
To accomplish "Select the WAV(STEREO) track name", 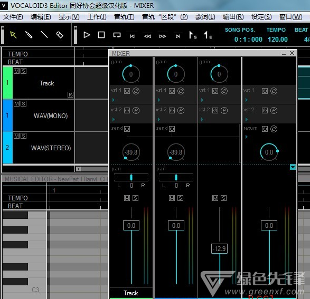I will pyautogui.click(x=51, y=148).
